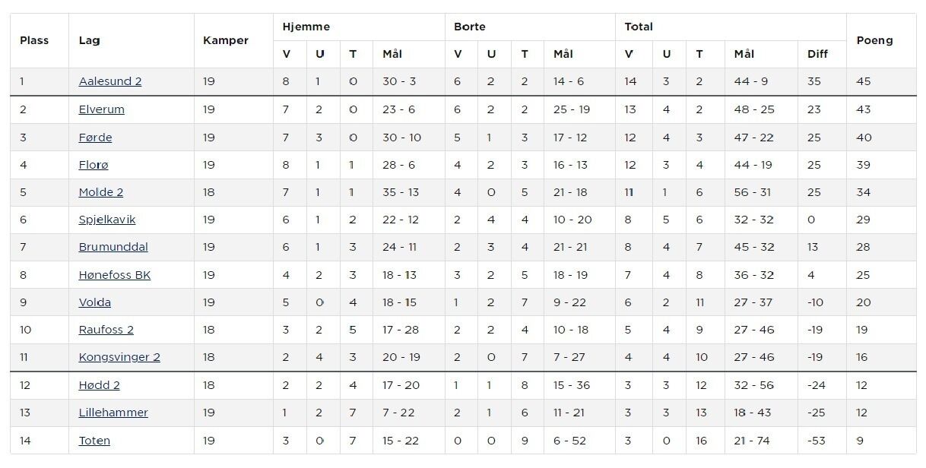Select the Lillehammer team link
926x468 pixels.
113,413
